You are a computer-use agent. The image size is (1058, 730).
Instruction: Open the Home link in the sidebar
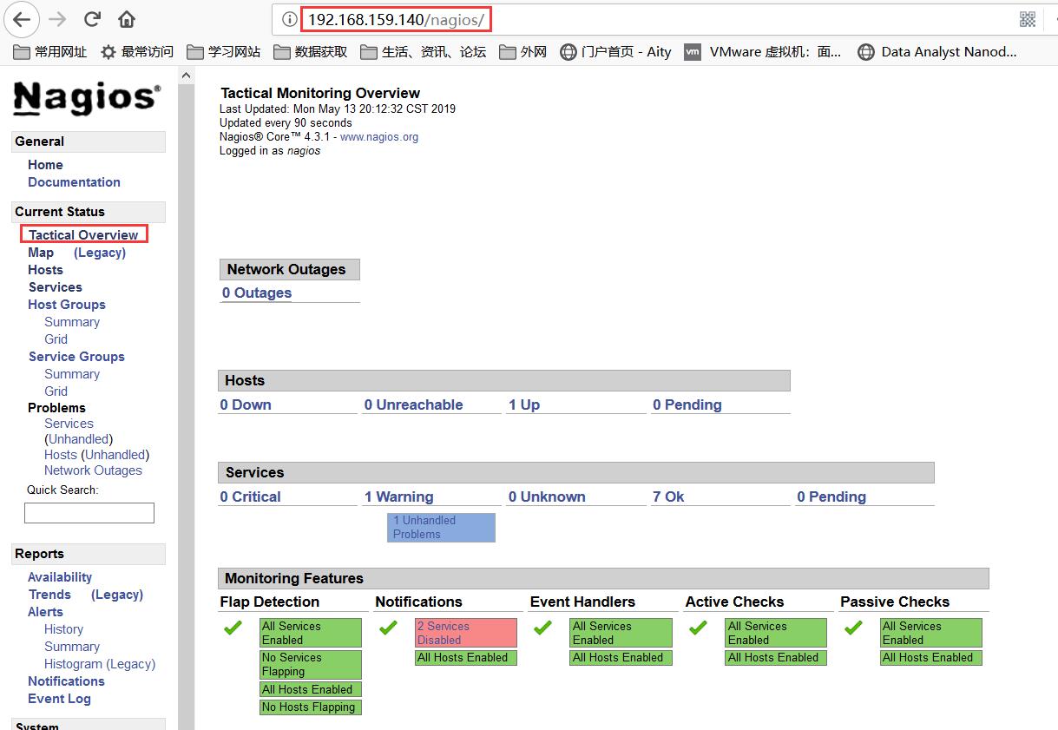45,165
